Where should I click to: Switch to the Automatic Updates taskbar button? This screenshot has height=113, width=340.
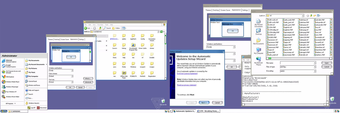[184, 111]
